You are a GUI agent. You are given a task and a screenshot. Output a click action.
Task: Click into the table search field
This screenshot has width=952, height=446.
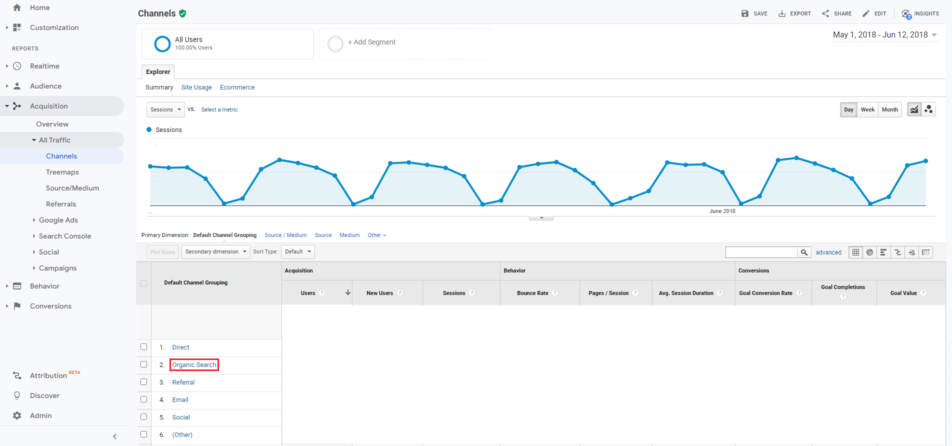pyautogui.click(x=761, y=252)
